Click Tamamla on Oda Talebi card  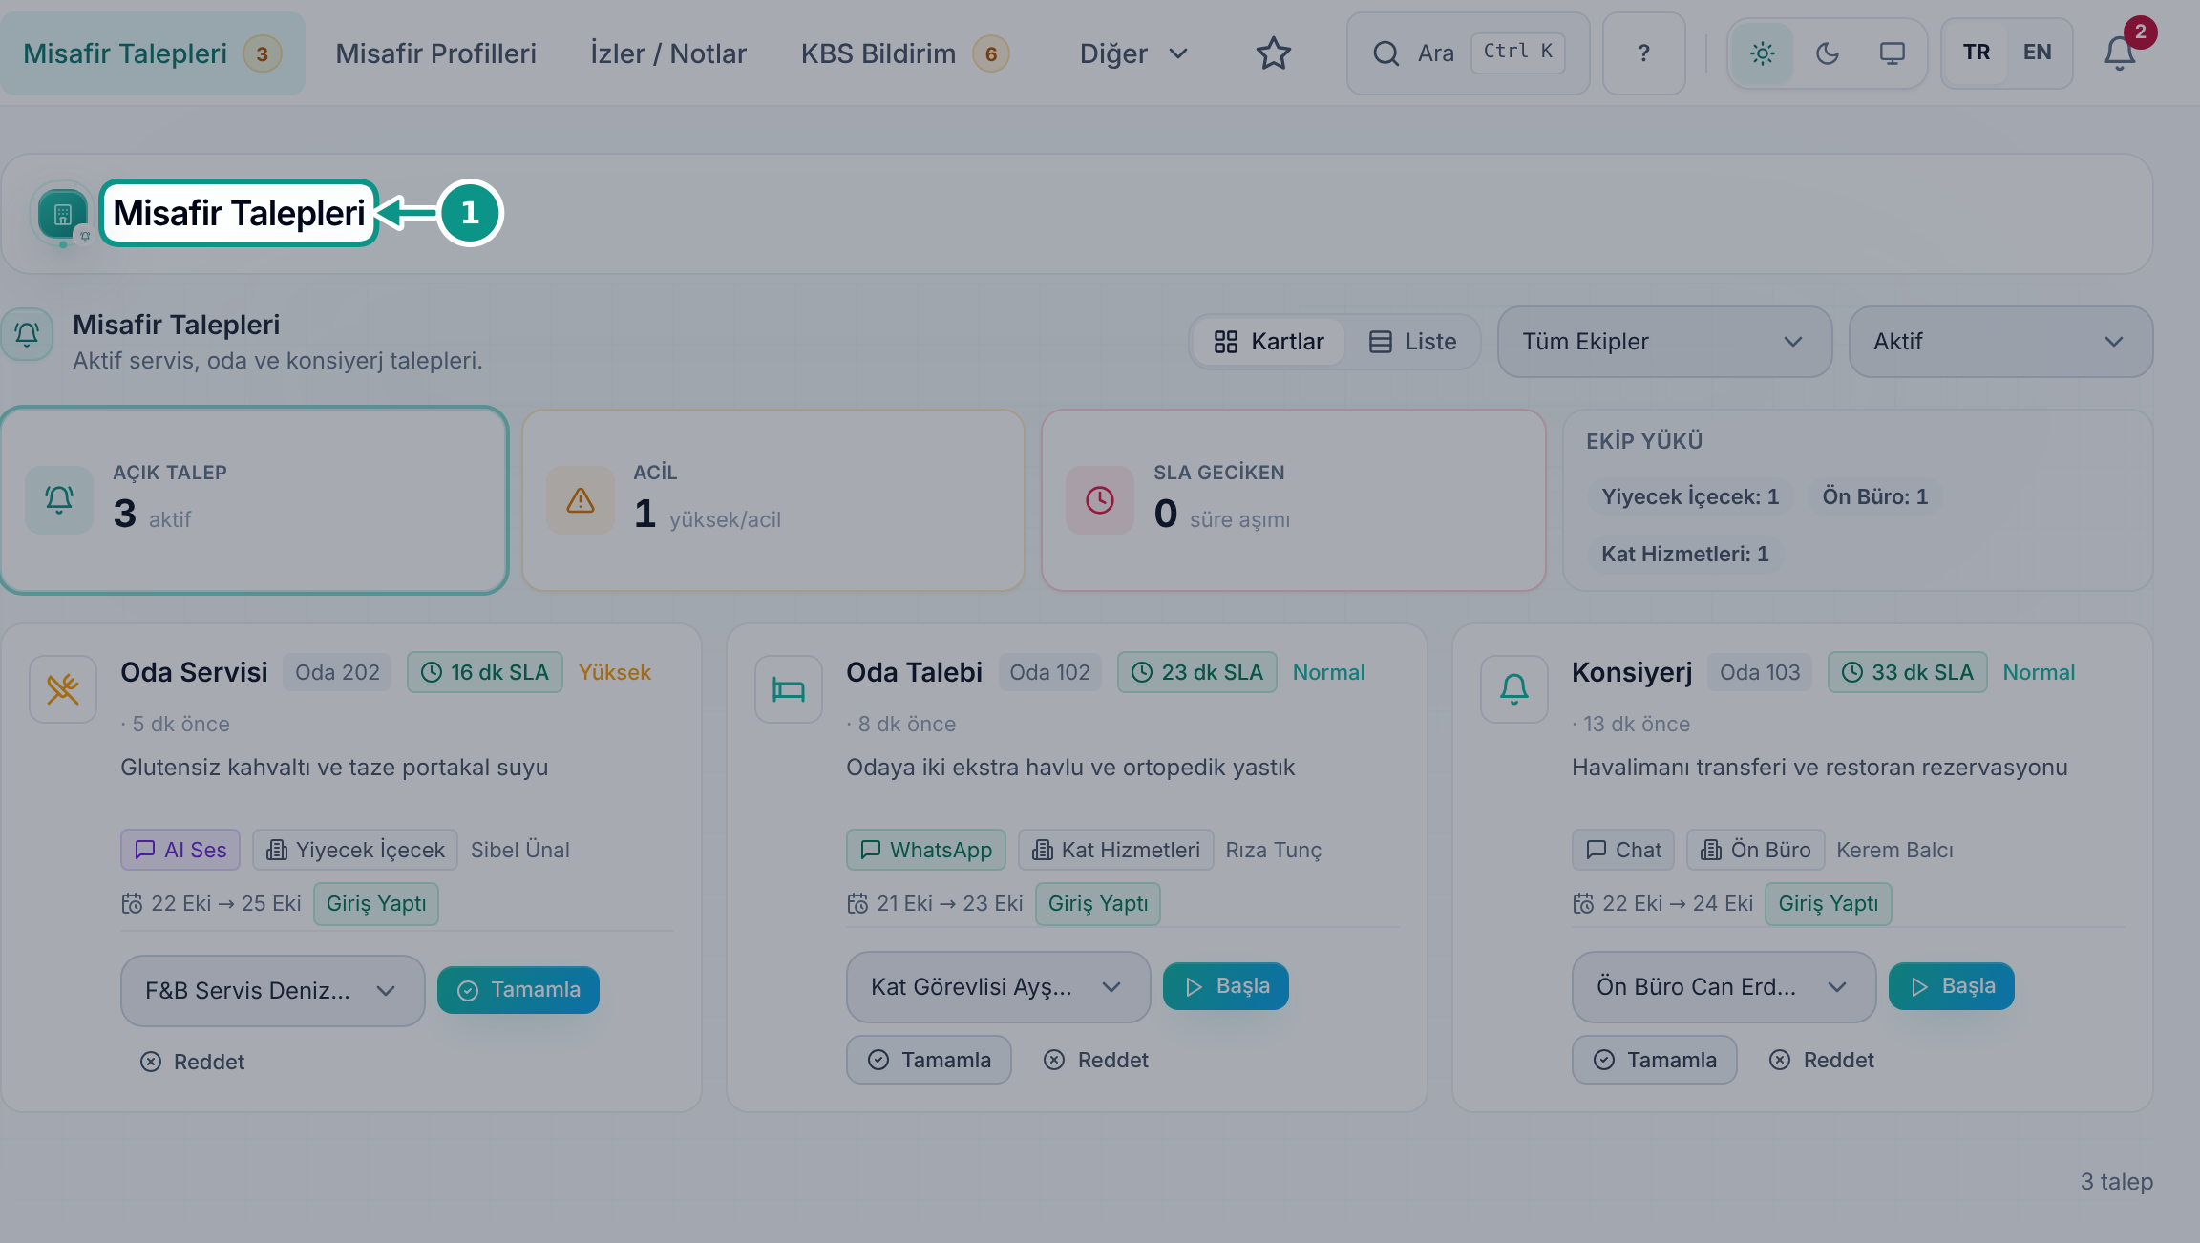[x=929, y=1060]
